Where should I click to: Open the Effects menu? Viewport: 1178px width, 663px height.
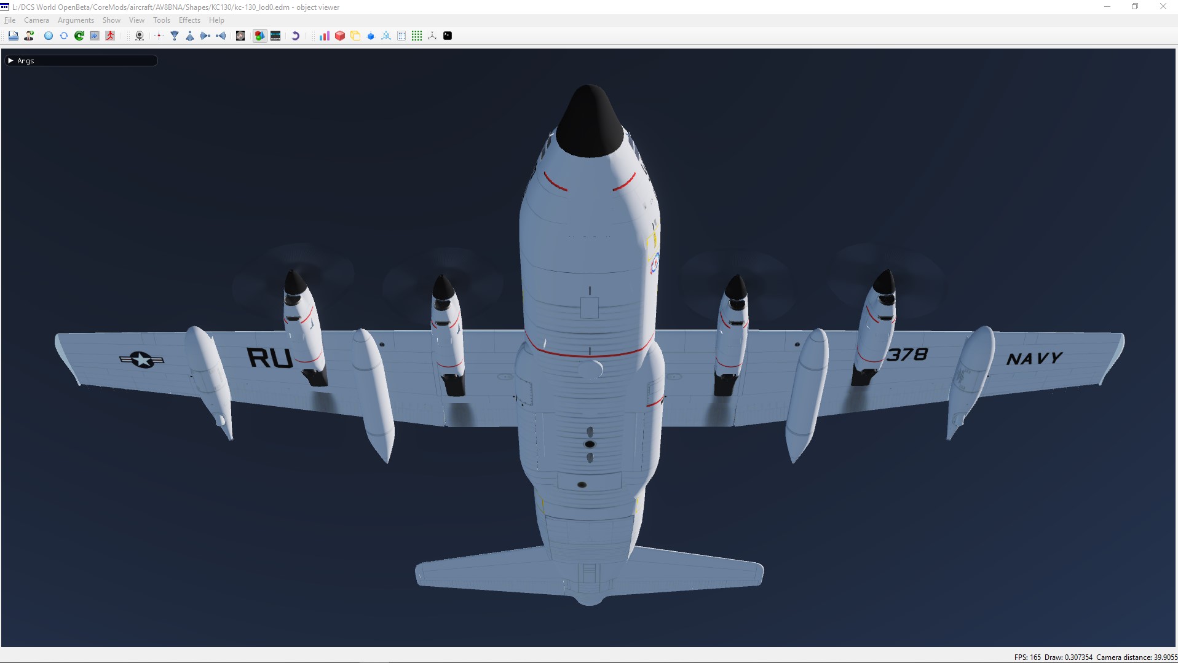coord(189,20)
